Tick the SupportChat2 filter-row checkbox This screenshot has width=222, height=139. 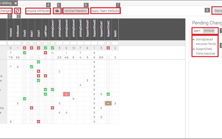point(108,43)
